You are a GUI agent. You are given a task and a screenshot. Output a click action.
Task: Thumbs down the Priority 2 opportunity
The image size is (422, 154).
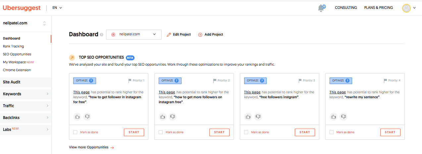pyautogui.click(x=173, y=116)
